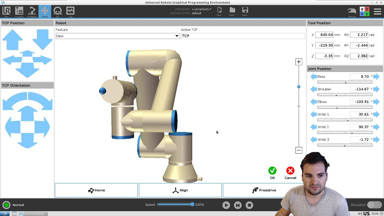
Task: Click the Play button
Action: [226, 205]
